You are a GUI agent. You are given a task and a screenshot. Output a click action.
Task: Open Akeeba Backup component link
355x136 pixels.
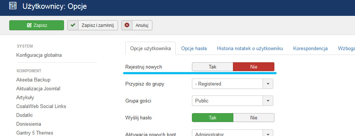pos(33,80)
